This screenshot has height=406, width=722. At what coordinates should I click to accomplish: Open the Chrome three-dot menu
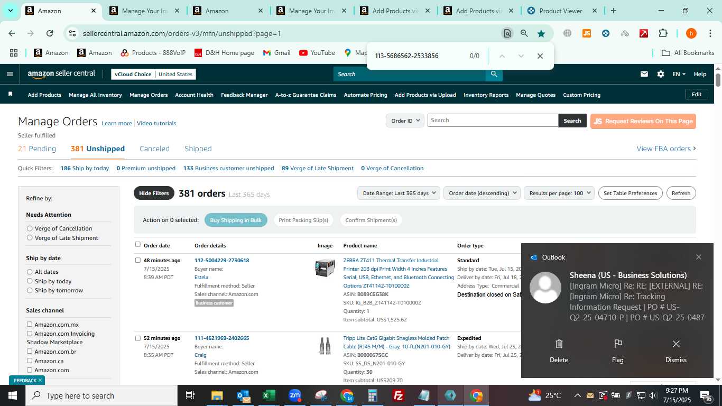710,33
